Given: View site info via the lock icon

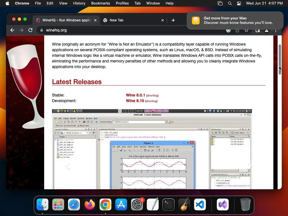Looking at the screenshot, I should (42, 30).
